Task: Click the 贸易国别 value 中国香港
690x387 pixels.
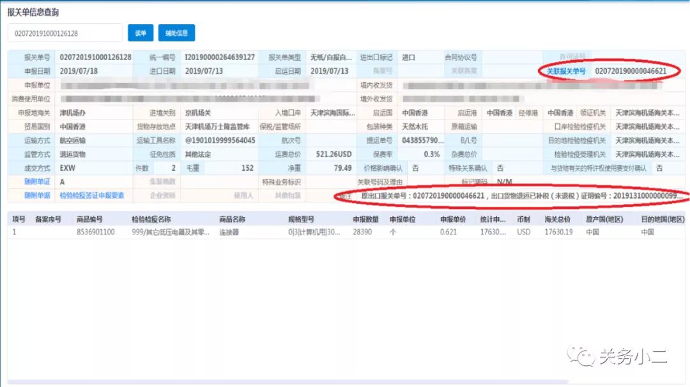Action: (x=73, y=126)
